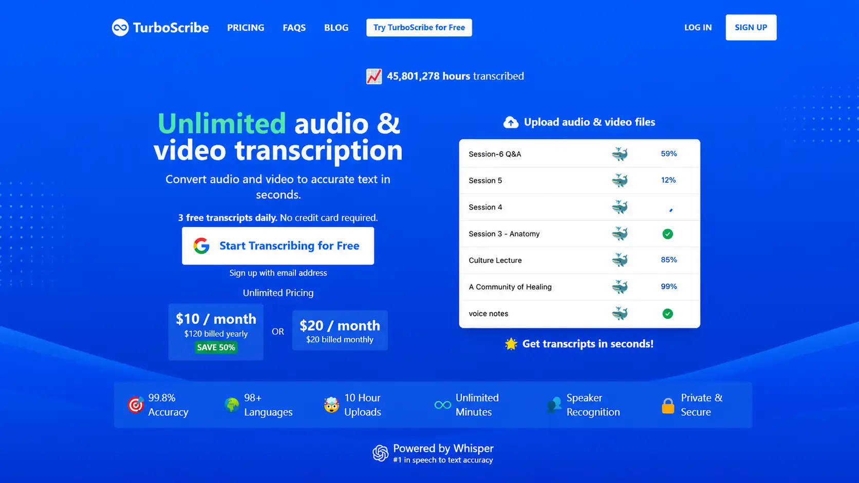859x483 pixels.
Task: Click the infinity icon for Unlimited Minutes
Action: click(442, 405)
